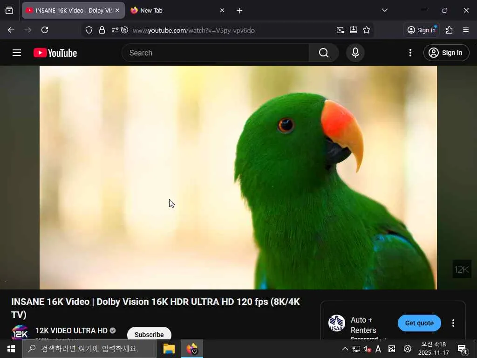This screenshot has height=358, width=477.
Task: Toggle the IME A input mode indicator
Action: coord(378,349)
